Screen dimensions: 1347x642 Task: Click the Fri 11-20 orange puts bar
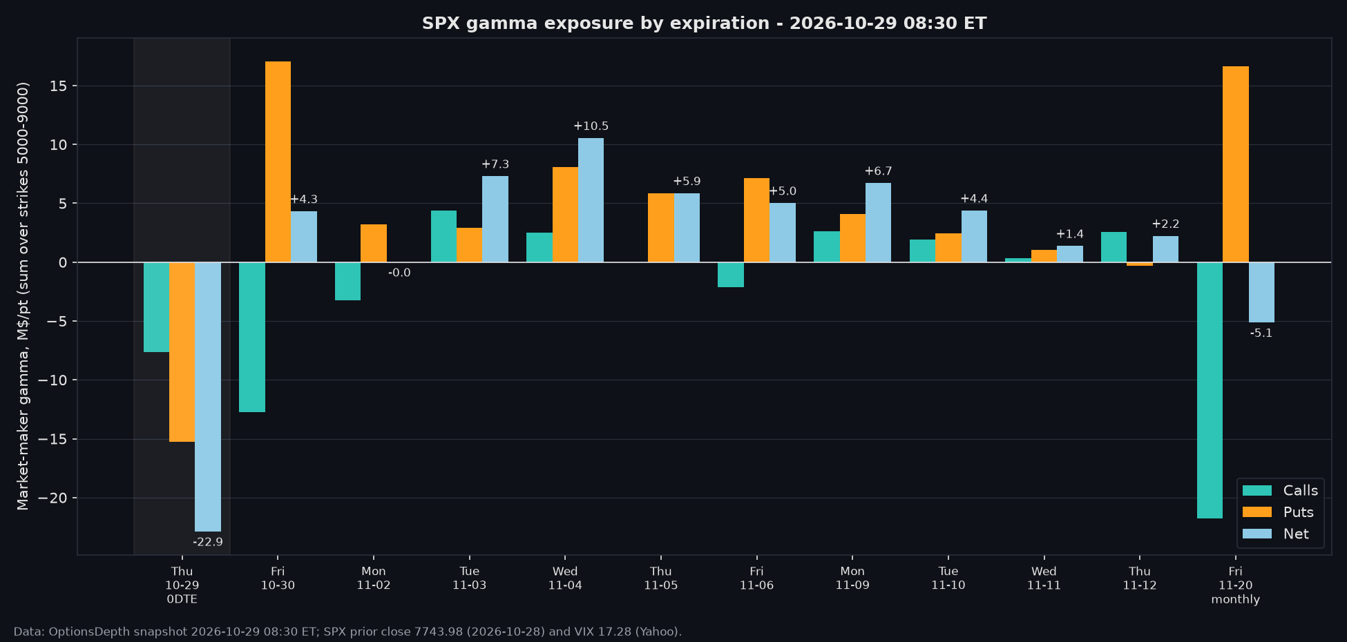coord(1236,164)
